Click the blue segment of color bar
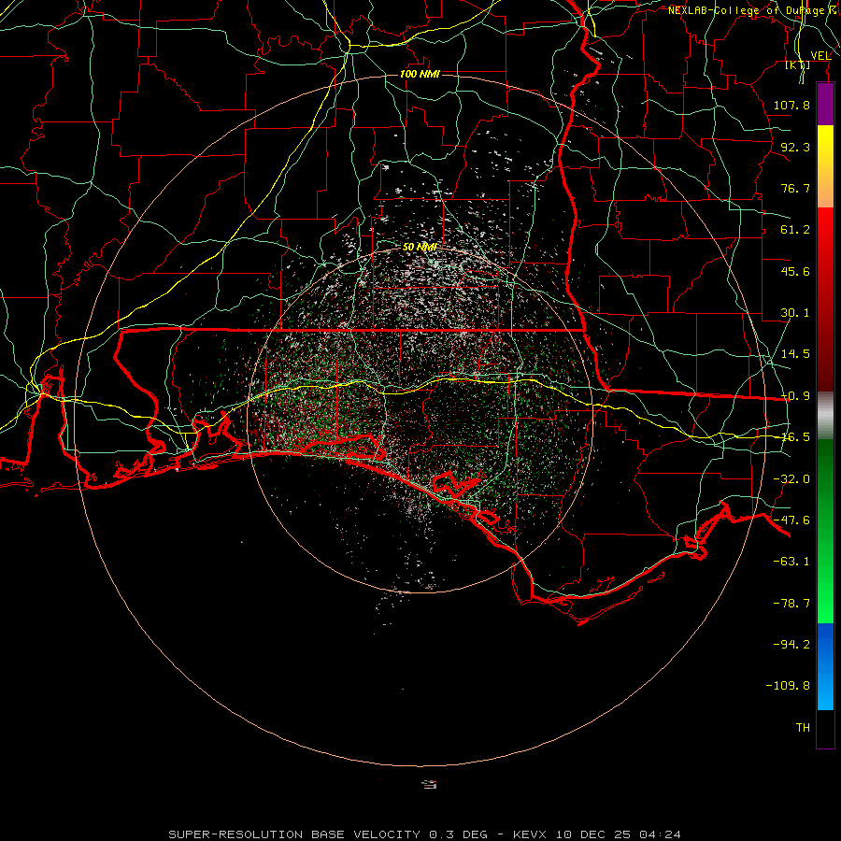This screenshot has height=841, width=841. point(825,666)
